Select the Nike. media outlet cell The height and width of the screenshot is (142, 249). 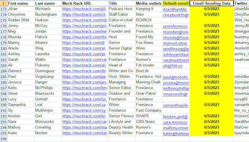tap(149, 15)
